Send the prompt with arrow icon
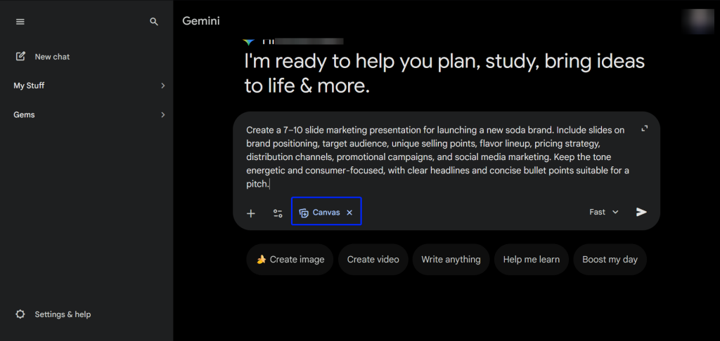The height and width of the screenshot is (341, 720). 641,212
